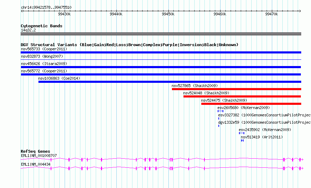Click the esv2605680 (McKernan2009) label
This screenshot has height=188, width=311.
tap(244, 108)
